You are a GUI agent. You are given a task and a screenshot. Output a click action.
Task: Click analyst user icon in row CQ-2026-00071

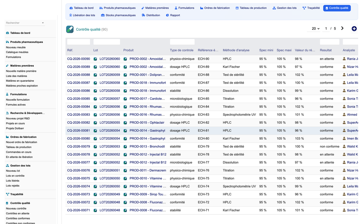tap(344, 210)
